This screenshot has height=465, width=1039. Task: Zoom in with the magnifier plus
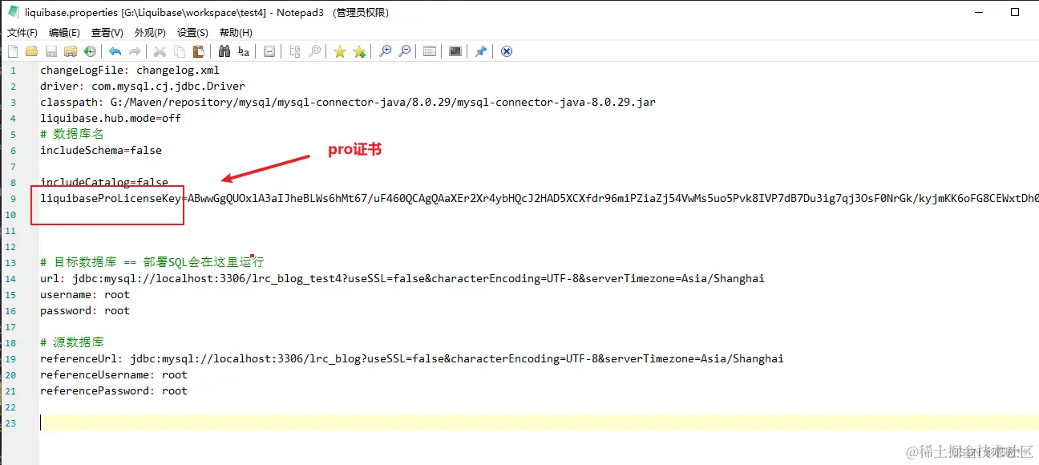[x=385, y=51]
